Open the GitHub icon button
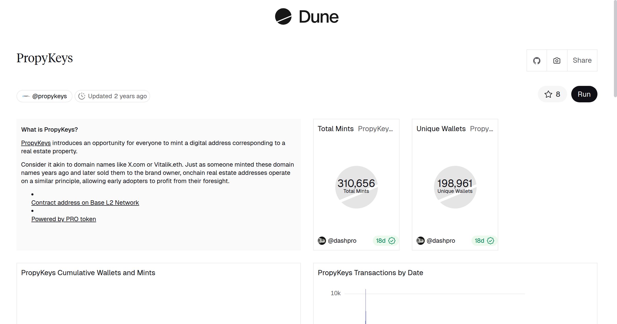The width and height of the screenshot is (617, 324). point(537,61)
